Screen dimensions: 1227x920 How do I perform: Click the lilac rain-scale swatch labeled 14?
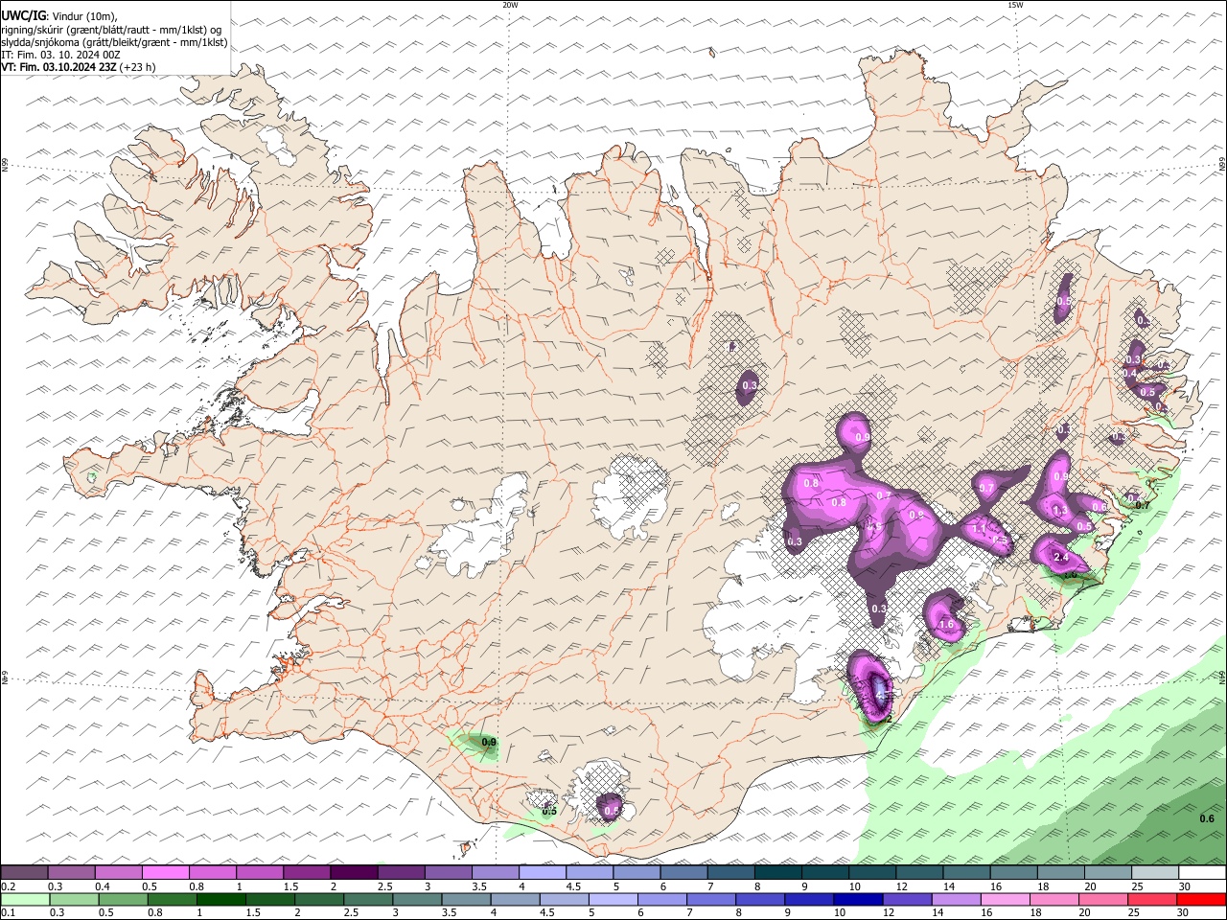(x=956, y=900)
